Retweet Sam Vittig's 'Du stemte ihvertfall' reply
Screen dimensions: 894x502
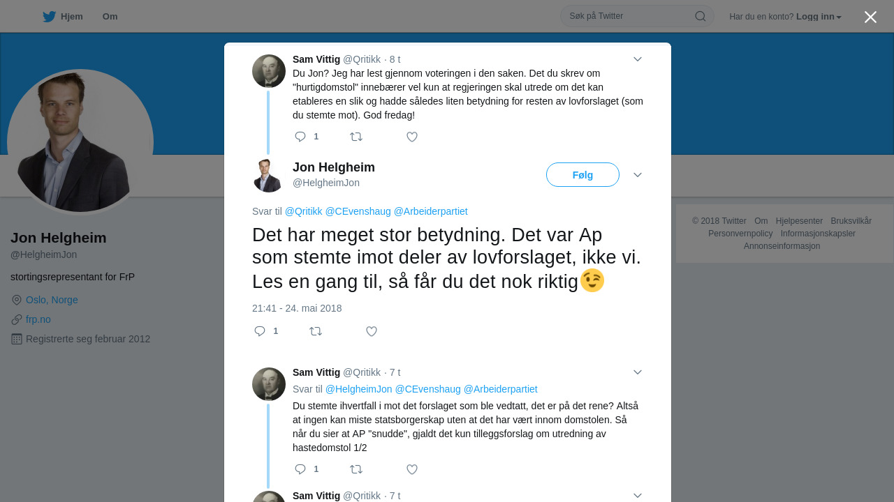coord(356,469)
